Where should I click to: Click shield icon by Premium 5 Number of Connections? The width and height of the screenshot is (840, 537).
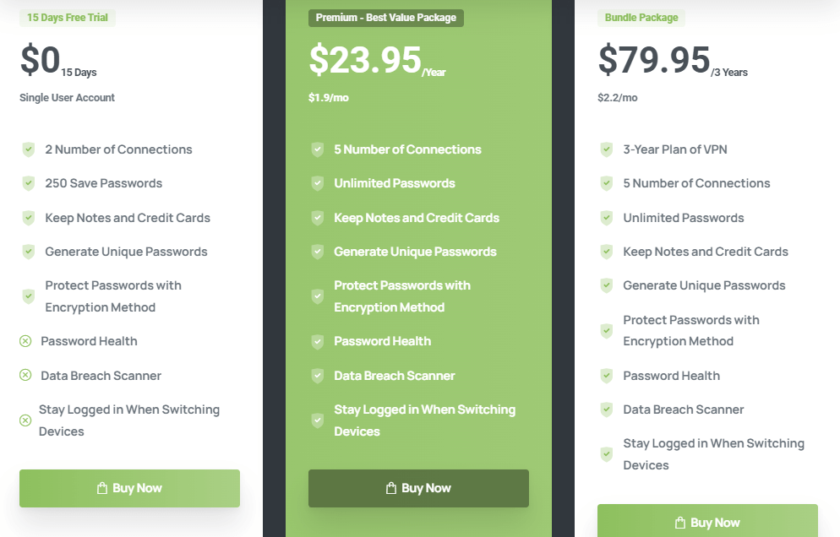pyautogui.click(x=318, y=149)
